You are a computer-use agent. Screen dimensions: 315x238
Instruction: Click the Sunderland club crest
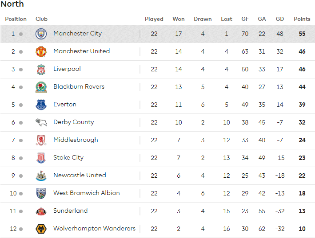pyautogui.click(x=41, y=211)
